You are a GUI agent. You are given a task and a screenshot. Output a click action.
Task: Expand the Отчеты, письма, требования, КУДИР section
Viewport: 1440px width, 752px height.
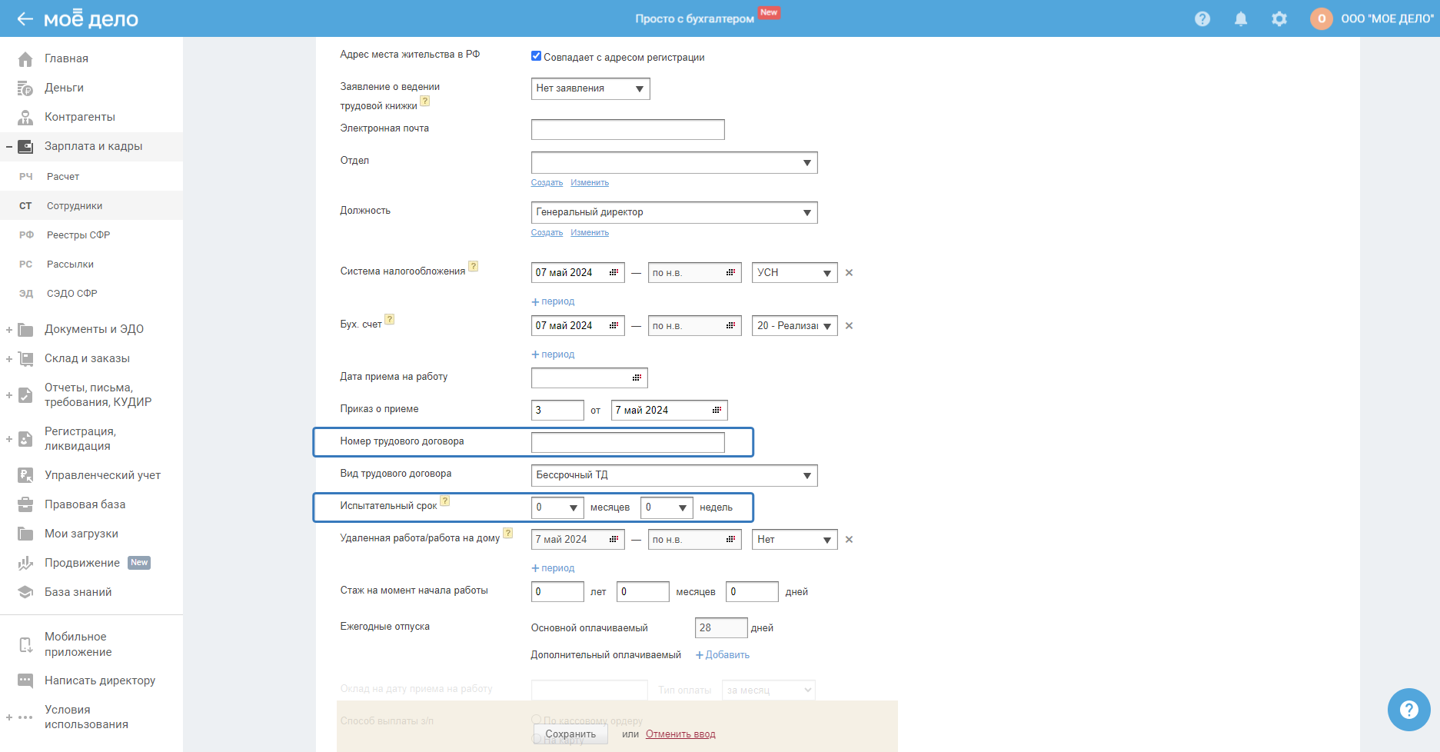click(9, 395)
